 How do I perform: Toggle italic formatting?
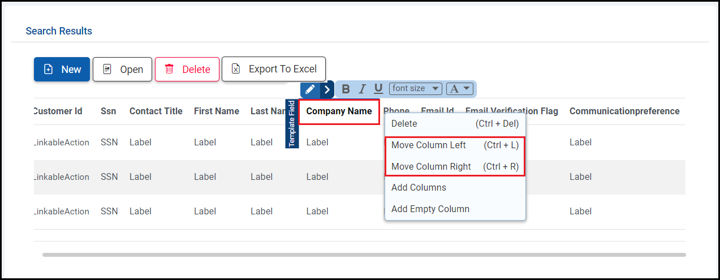coord(363,89)
